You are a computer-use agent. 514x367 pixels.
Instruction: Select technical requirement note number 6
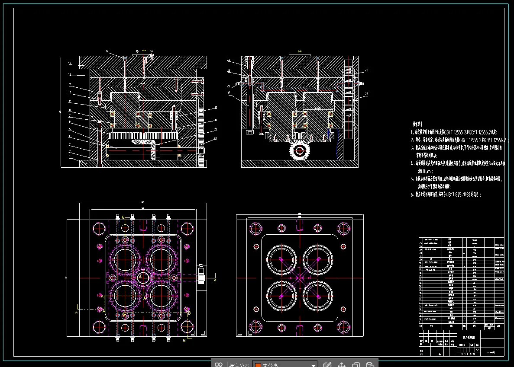[x=446, y=194]
